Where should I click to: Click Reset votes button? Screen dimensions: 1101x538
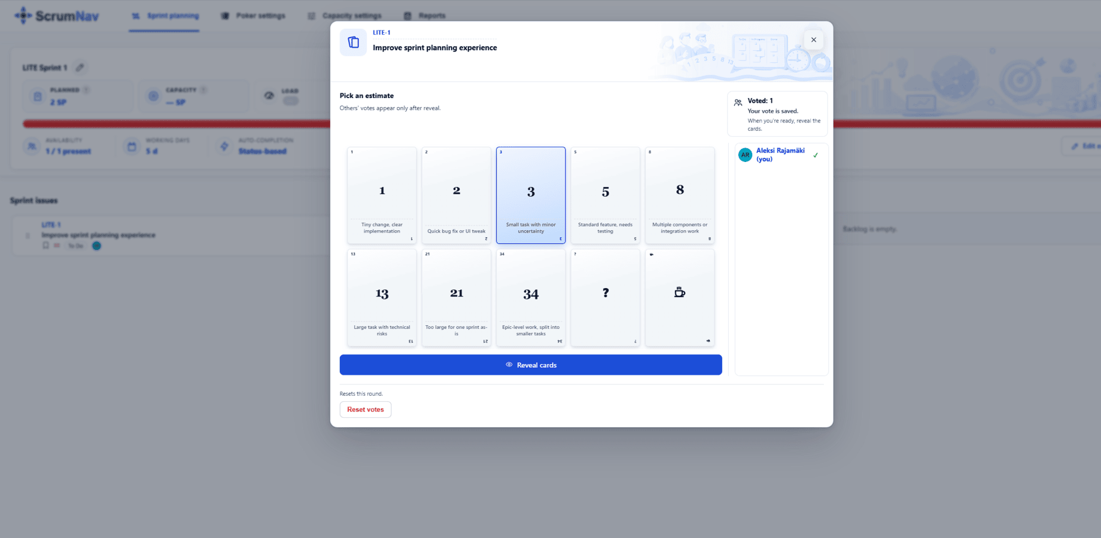click(366, 409)
